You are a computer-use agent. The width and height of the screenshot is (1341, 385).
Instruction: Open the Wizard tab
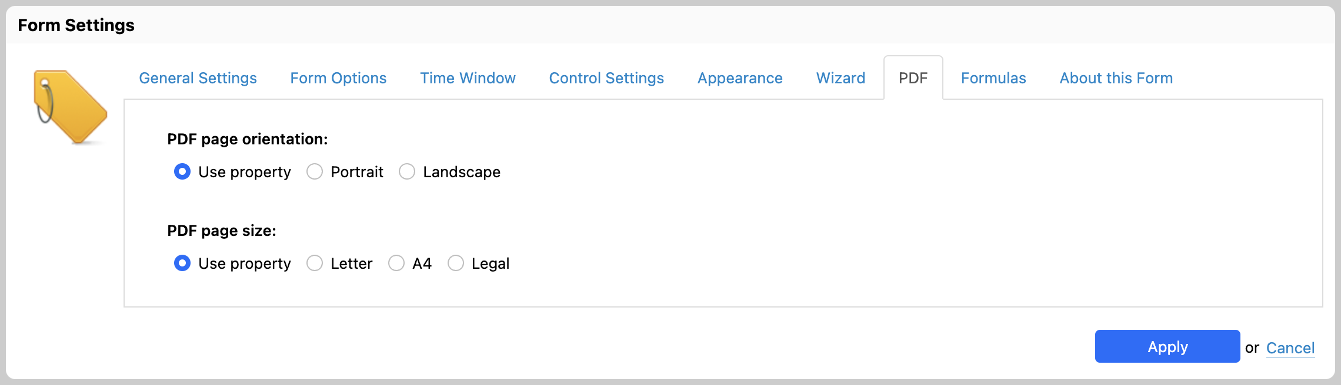(x=840, y=78)
